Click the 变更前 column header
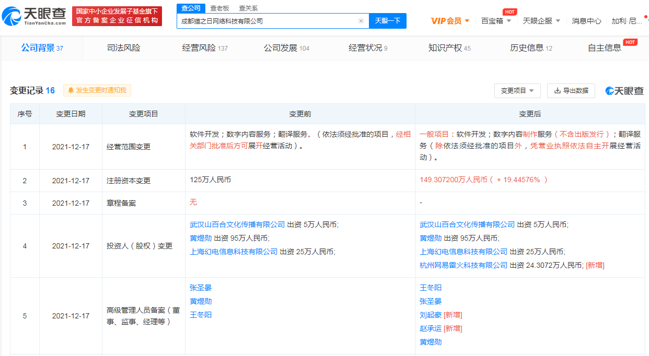This screenshot has height=356, width=649. (300, 114)
